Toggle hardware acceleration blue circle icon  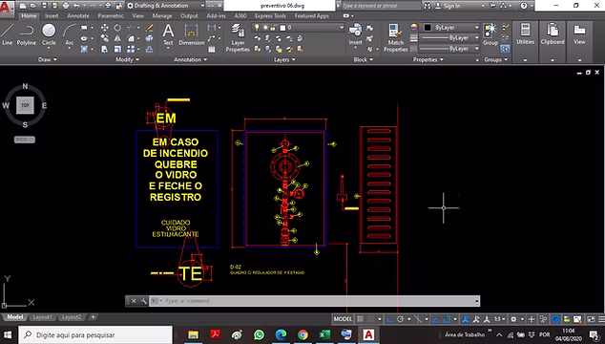point(555,319)
